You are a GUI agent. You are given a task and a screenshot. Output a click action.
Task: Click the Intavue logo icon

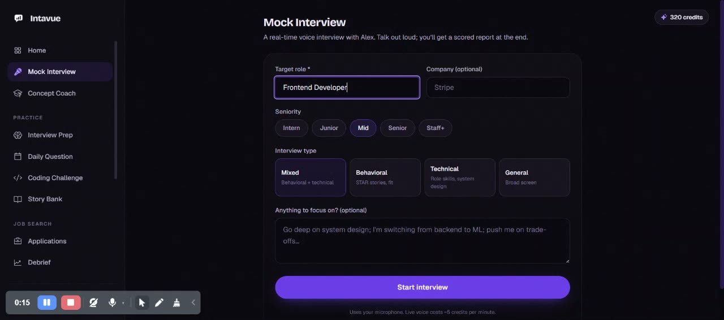pyautogui.click(x=19, y=18)
